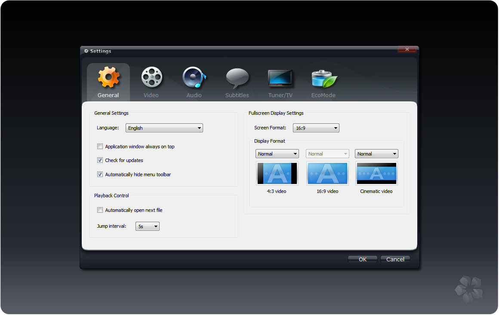Uncheck Check for updates
Screen dimensions: 499x315
[100, 160]
